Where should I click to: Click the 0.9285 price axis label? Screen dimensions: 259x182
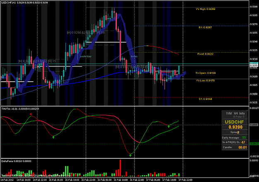pyautogui.click(x=254, y=15)
